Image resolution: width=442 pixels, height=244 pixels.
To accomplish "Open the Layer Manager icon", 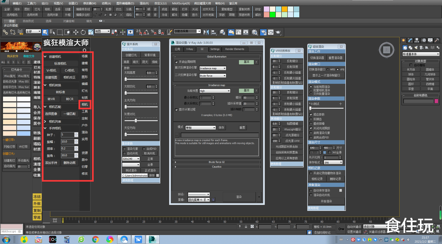I will (x=223, y=32).
